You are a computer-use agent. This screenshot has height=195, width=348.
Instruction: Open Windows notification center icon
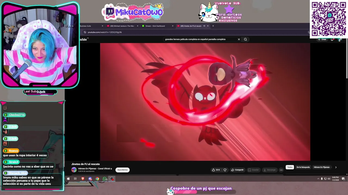point(343,179)
